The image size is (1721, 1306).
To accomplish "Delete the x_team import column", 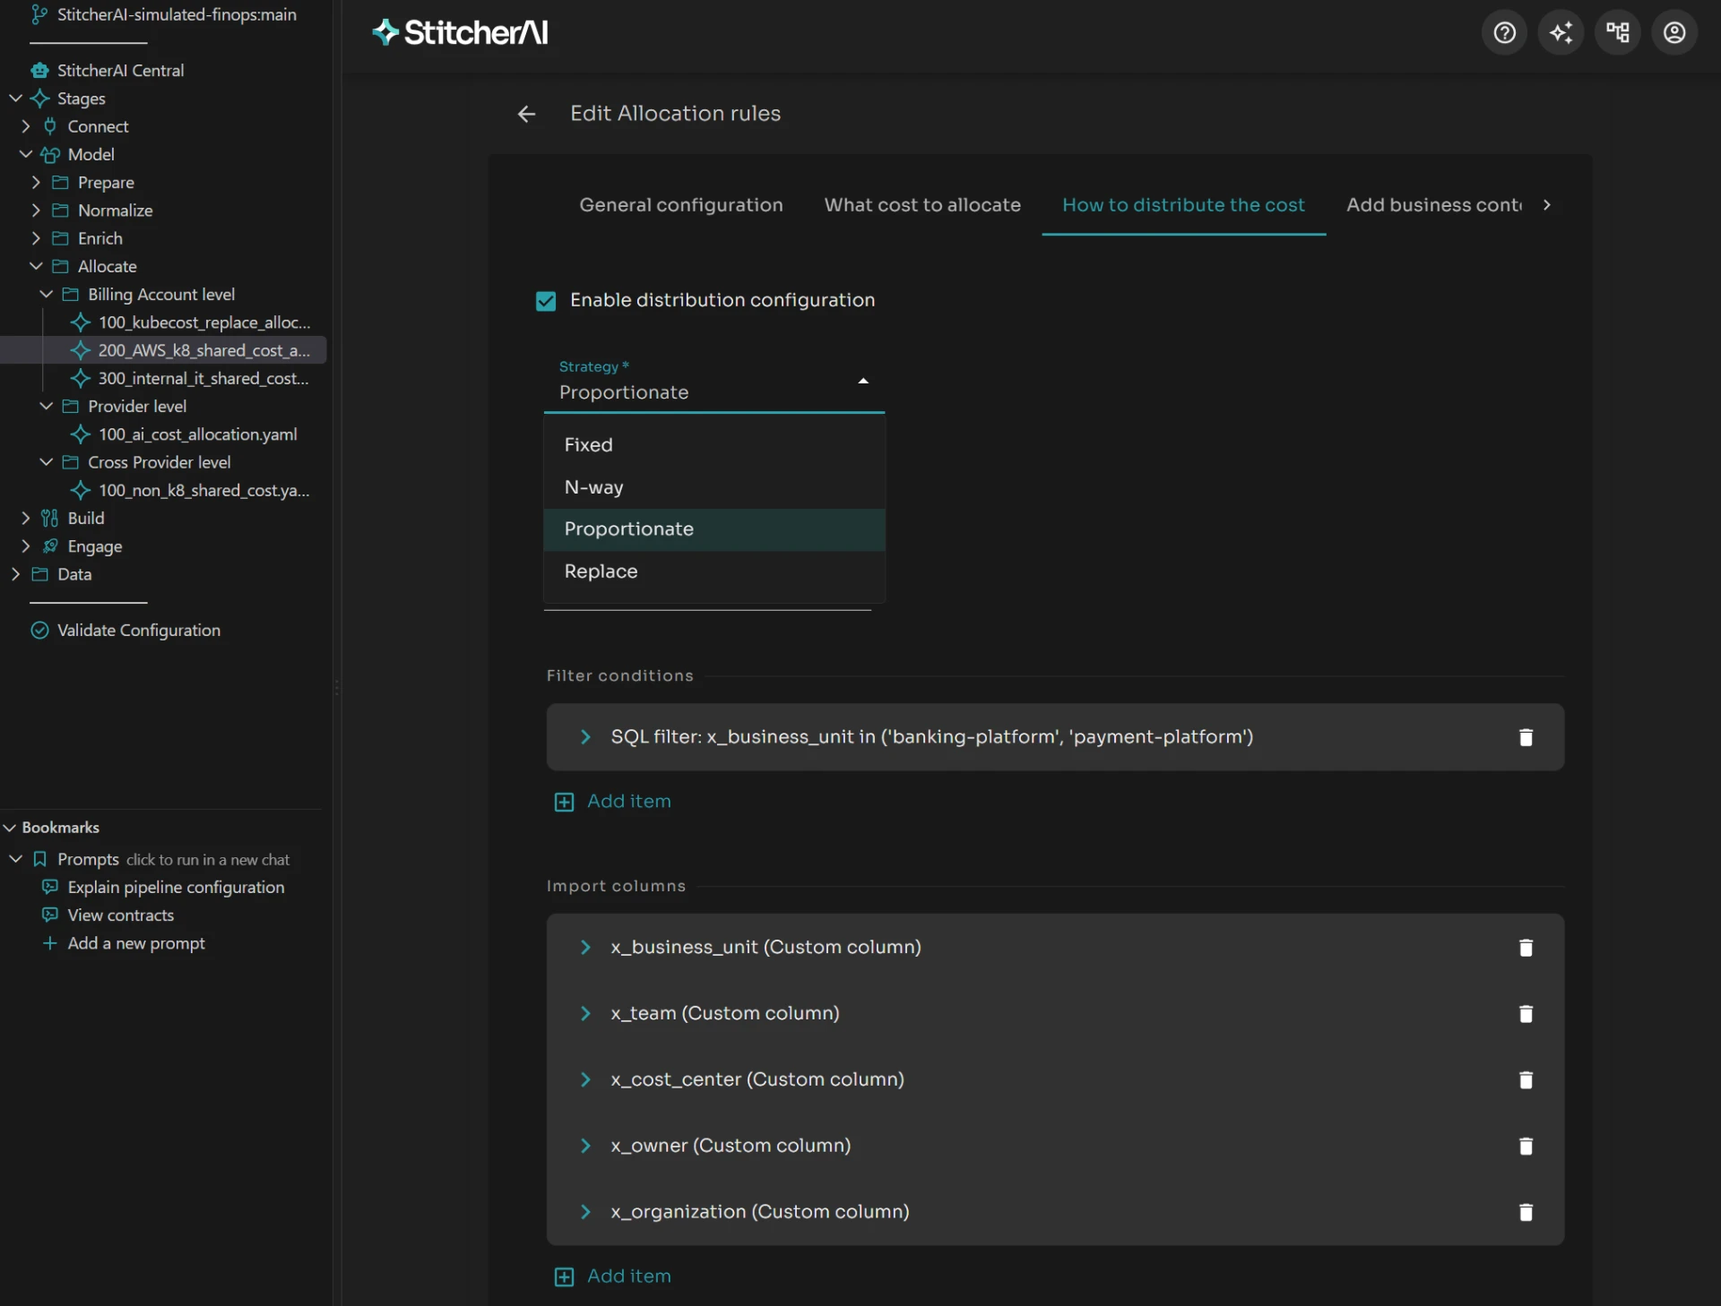I will pyautogui.click(x=1526, y=1014).
